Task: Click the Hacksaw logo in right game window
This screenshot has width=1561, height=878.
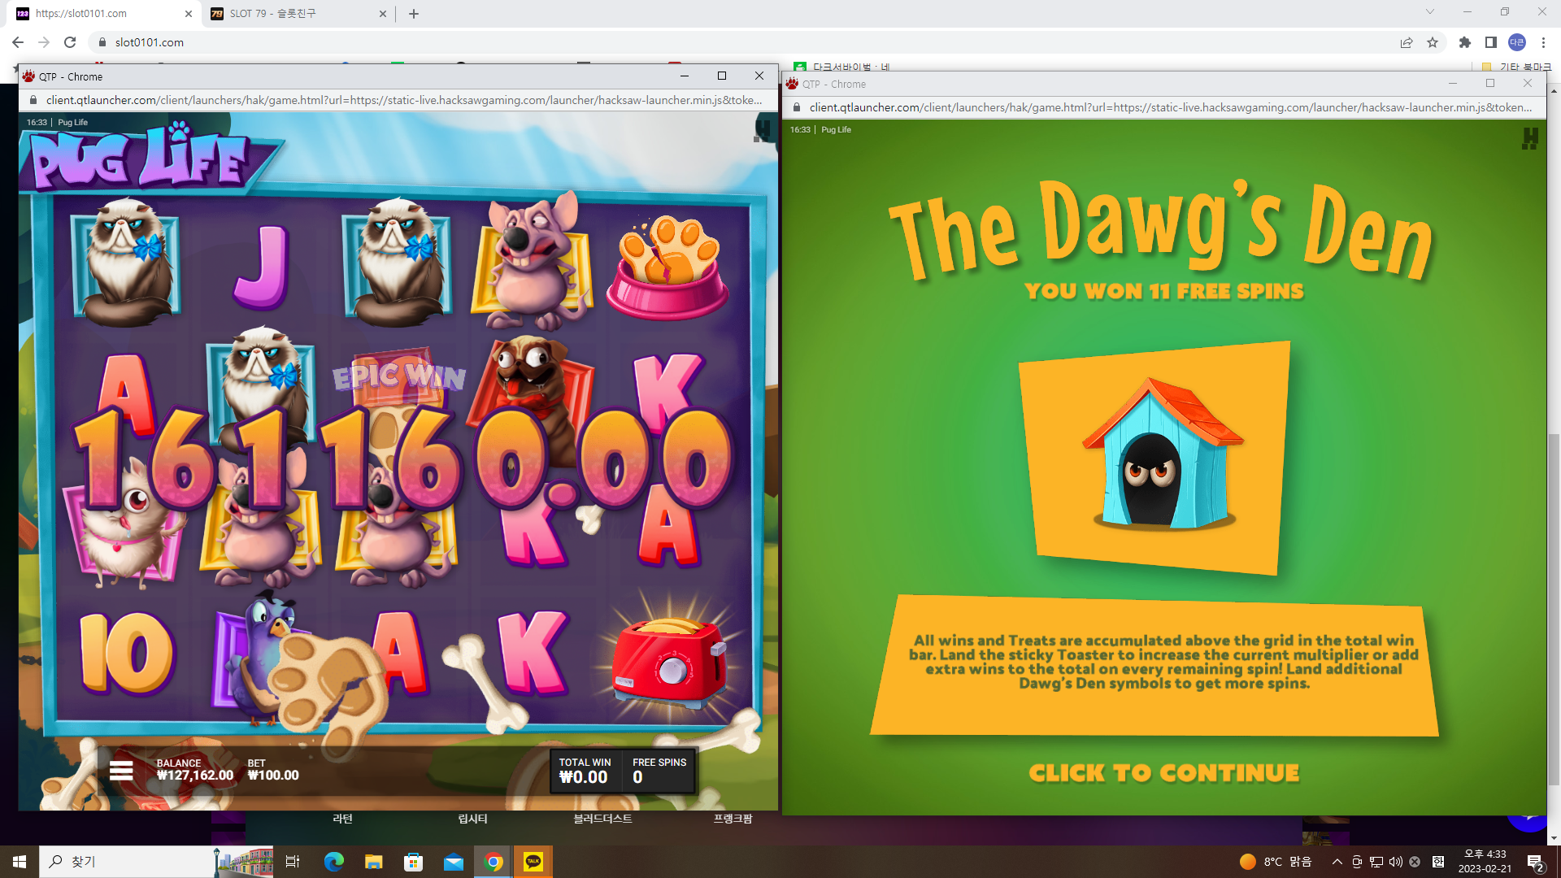Action: point(1530,139)
